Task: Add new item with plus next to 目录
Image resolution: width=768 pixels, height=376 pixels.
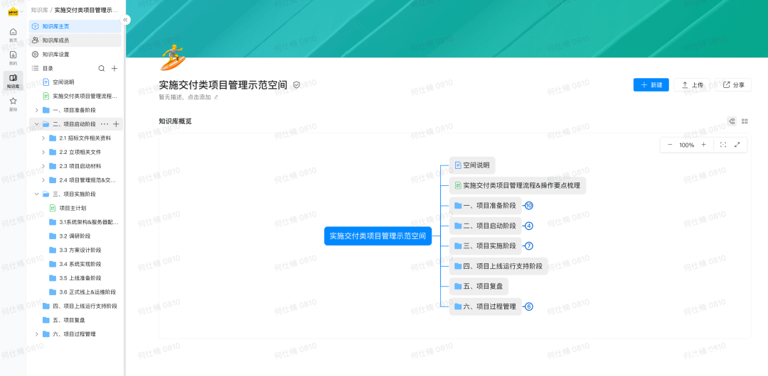Action: [x=114, y=68]
